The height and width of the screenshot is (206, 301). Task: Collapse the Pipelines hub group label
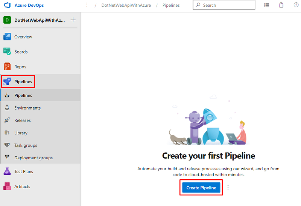coord(23,82)
